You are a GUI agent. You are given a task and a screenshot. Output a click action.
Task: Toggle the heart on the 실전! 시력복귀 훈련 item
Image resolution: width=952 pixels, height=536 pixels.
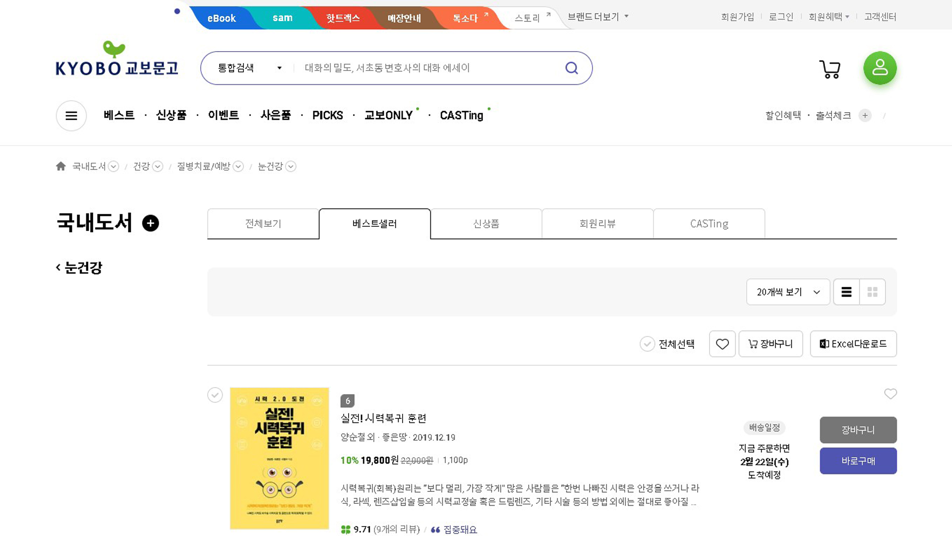(x=890, y=394)
